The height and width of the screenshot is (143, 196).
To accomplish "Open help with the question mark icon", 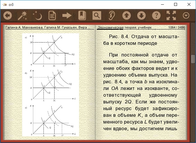I will [x=156, y=15].
